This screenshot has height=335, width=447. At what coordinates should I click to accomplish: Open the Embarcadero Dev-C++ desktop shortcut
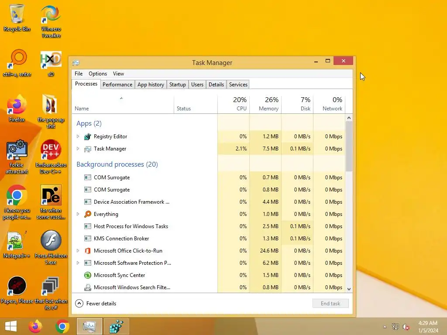click(x=51, y=157)
